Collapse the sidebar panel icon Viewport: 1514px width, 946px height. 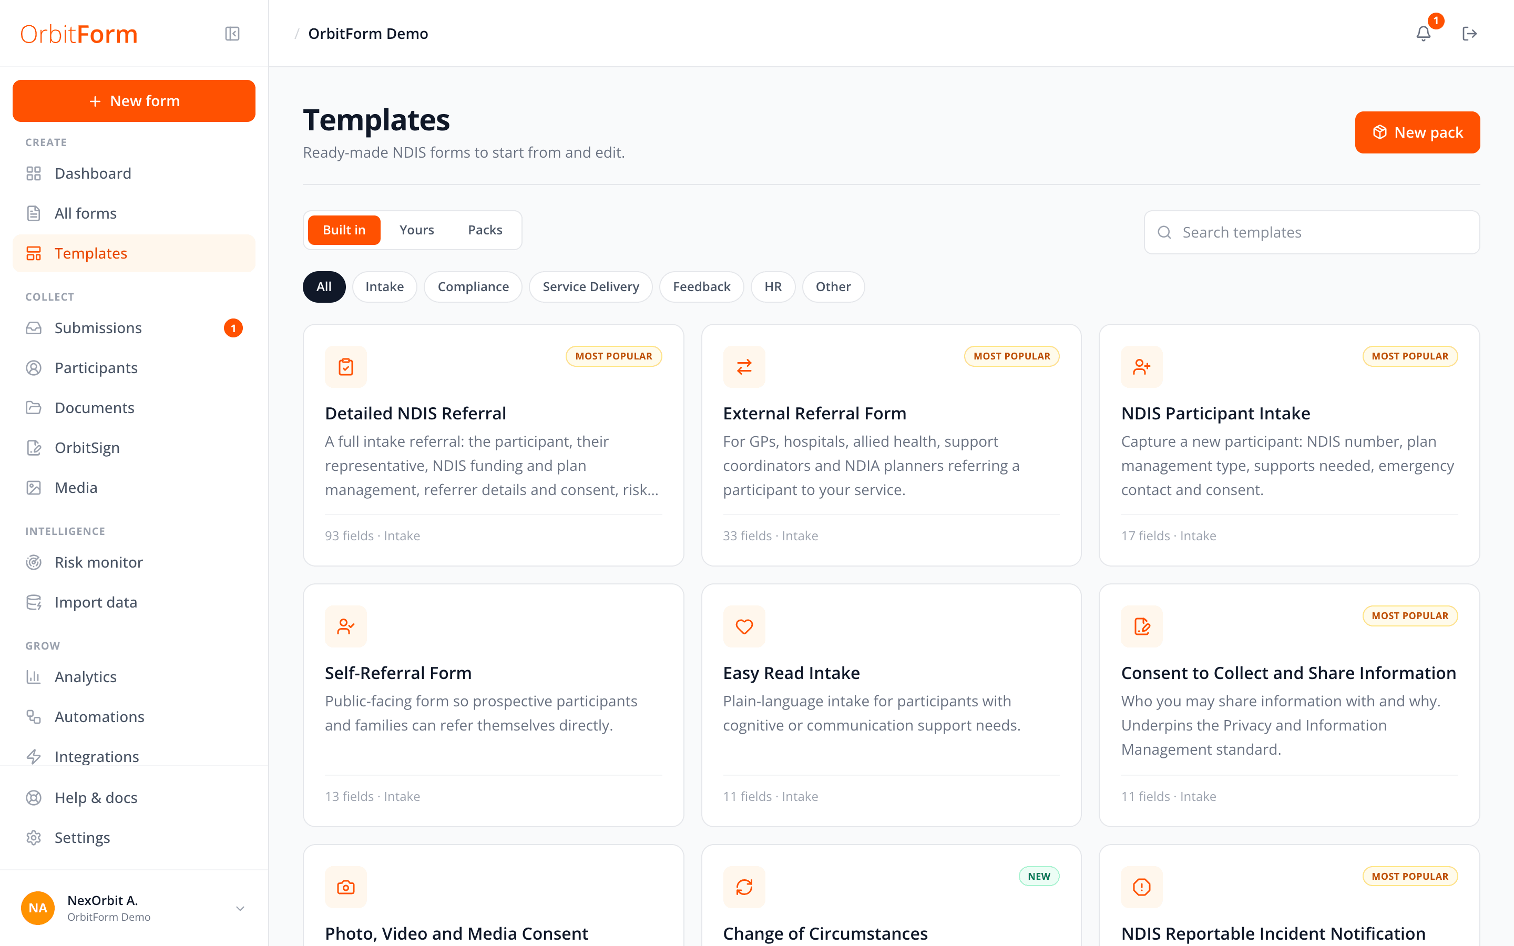pyautogui.click(x=232, y=34)
